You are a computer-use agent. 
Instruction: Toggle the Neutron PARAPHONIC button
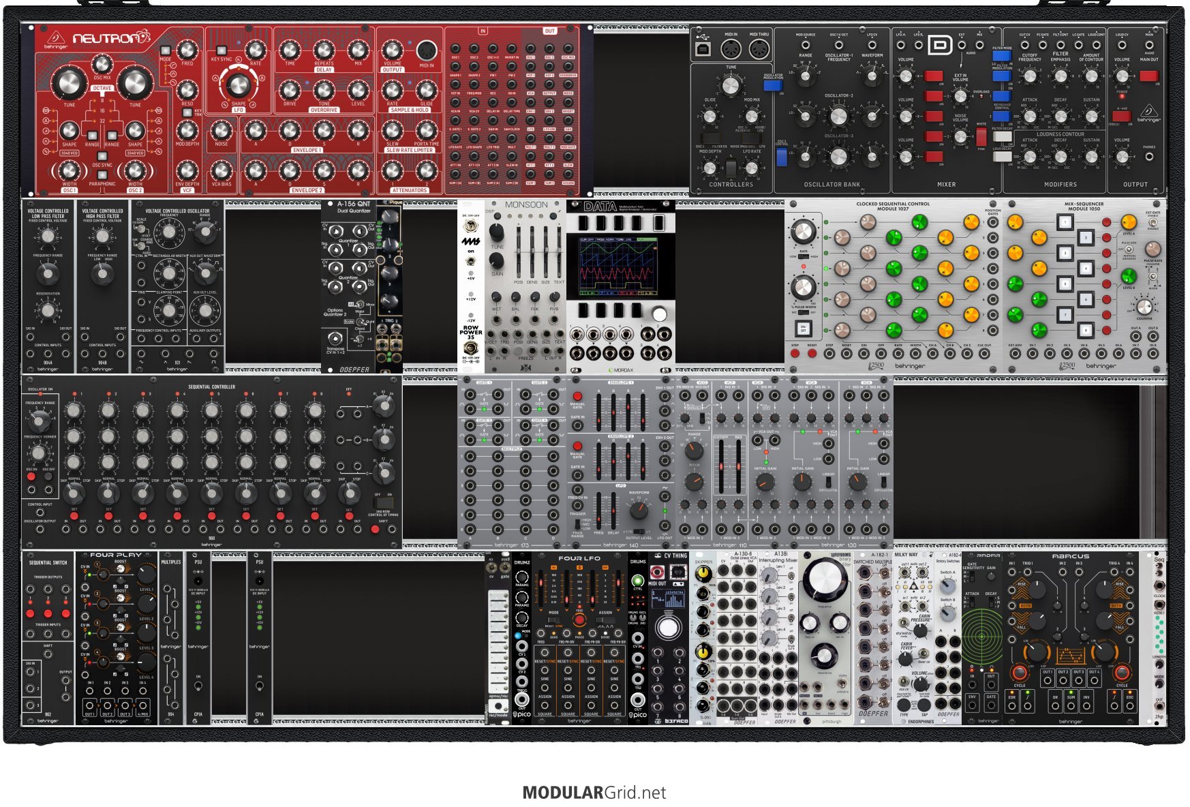pyautogui.click(x=102, y=175)
